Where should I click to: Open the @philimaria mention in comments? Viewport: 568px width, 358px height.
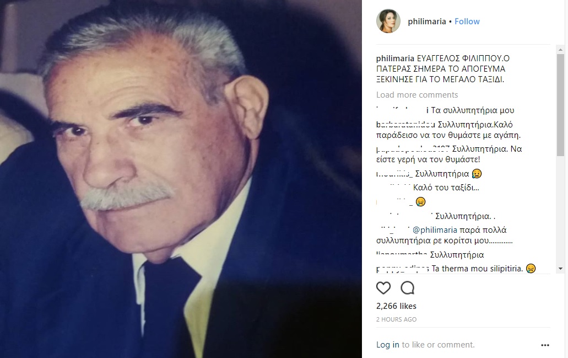[x=435, y=230]
